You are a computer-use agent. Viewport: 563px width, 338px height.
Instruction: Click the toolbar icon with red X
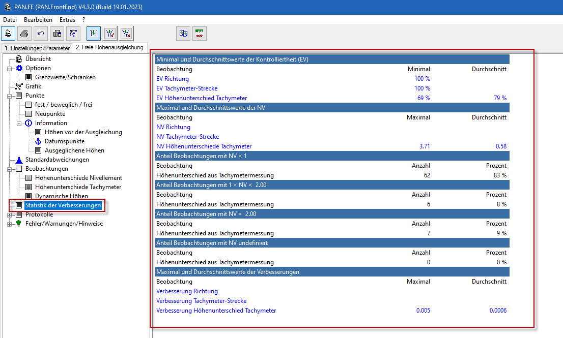pyautogui.click(x=126, y=34)
